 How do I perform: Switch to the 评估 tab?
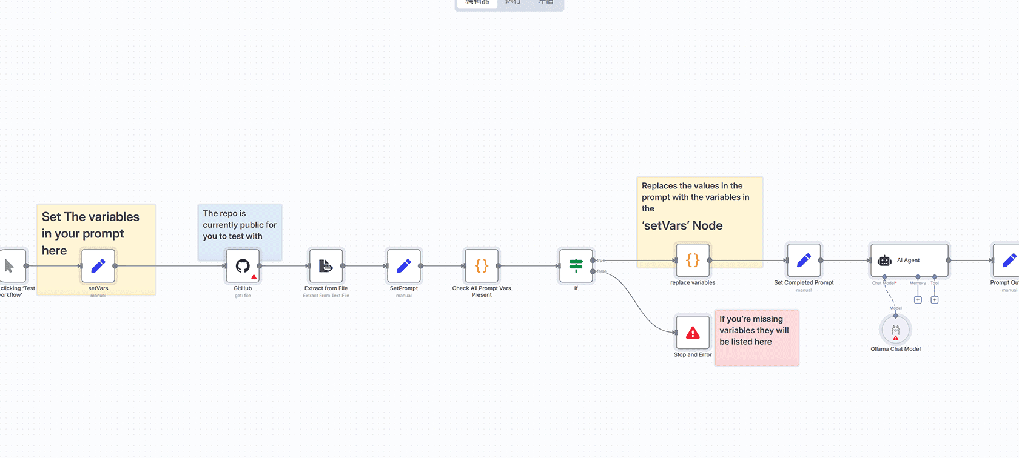coord(545,2)
